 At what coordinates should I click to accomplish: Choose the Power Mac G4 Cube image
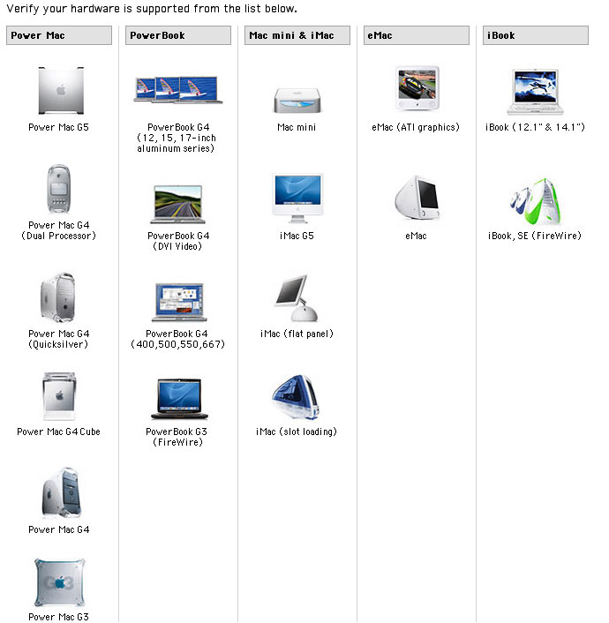[x=59, y=396]
